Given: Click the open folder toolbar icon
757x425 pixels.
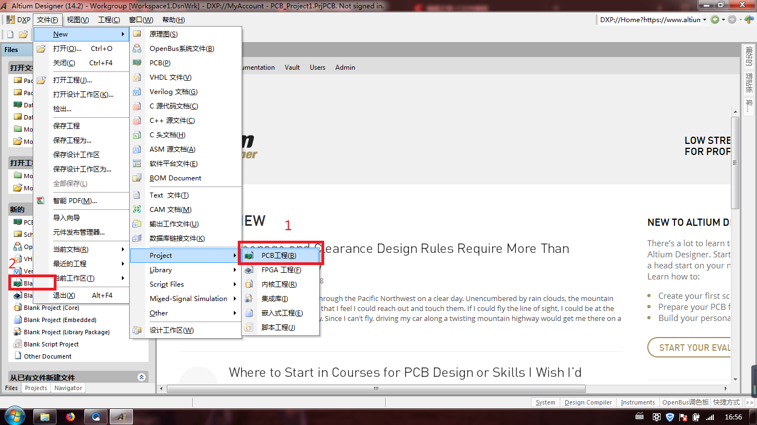Looking at the screenshot, I should pos(24,34).
